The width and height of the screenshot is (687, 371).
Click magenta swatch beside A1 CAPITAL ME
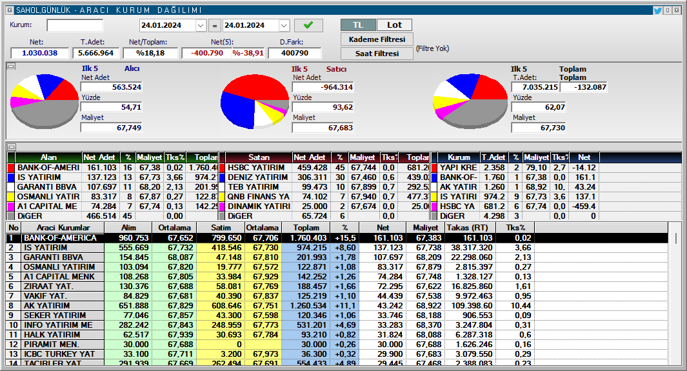pos(11,206)
